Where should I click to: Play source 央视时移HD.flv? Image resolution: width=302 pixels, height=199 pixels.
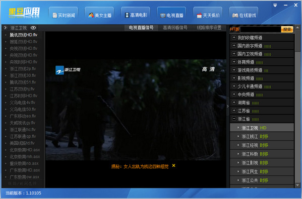click(23, 62)
